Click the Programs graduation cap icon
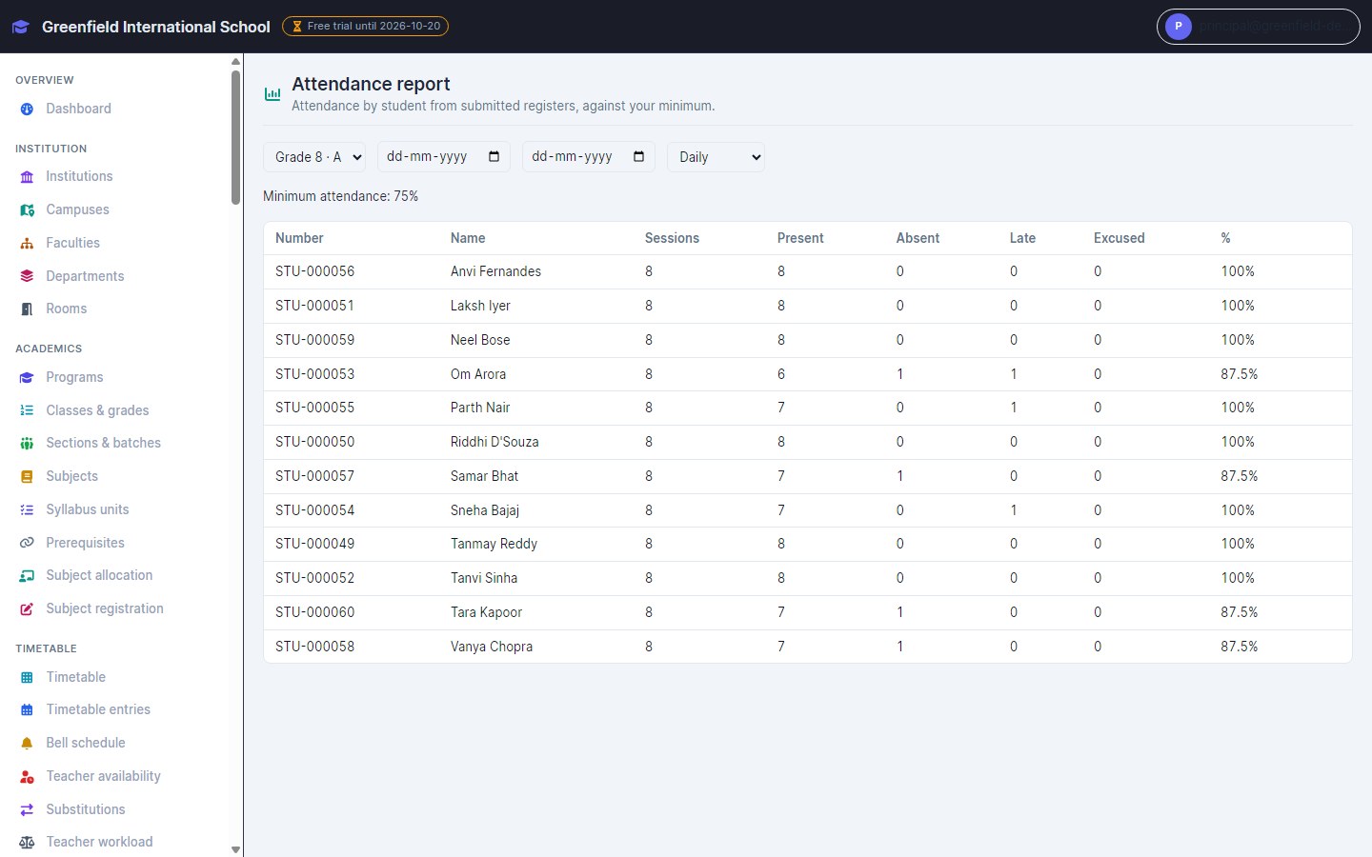Image resolution: width=1372 pixels, height=857 pixels. pyautogui.click(x=27, y=378)
